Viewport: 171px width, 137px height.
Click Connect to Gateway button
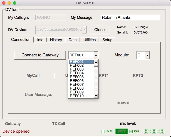(40, 55)
